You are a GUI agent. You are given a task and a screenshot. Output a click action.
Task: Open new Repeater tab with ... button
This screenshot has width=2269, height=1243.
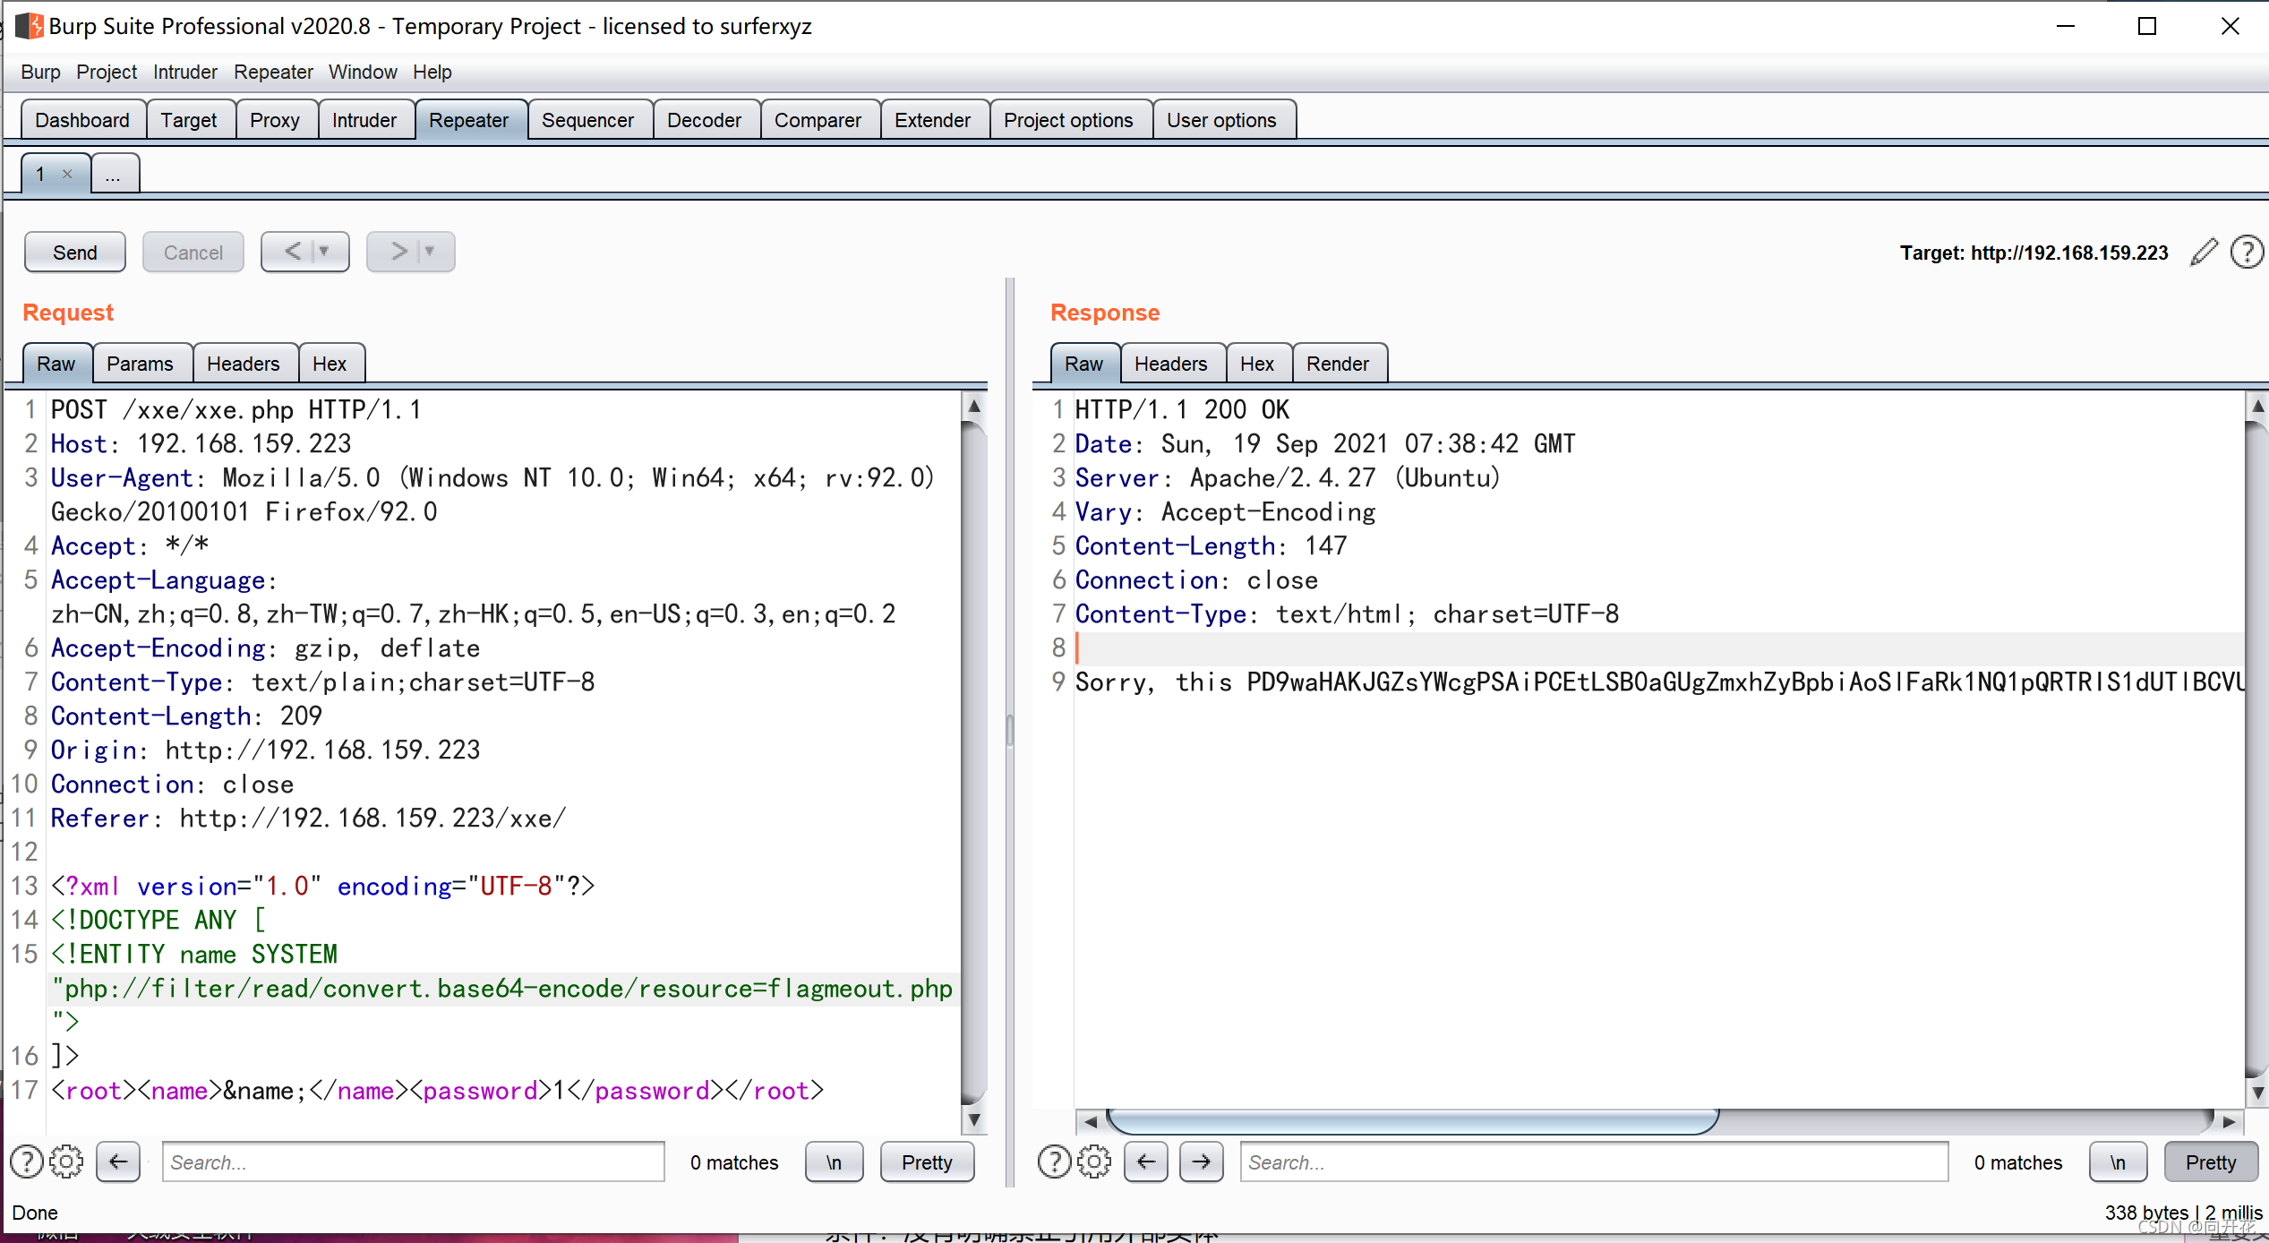click(114, 174)
